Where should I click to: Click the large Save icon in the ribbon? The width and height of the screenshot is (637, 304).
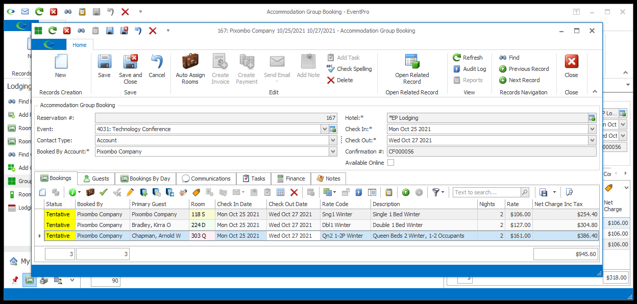[x=104, y=62]
